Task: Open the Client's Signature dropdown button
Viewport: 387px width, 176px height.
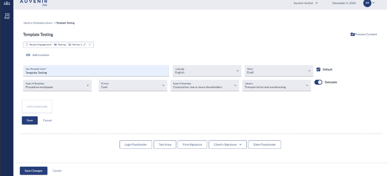Action: coord(228,145)
